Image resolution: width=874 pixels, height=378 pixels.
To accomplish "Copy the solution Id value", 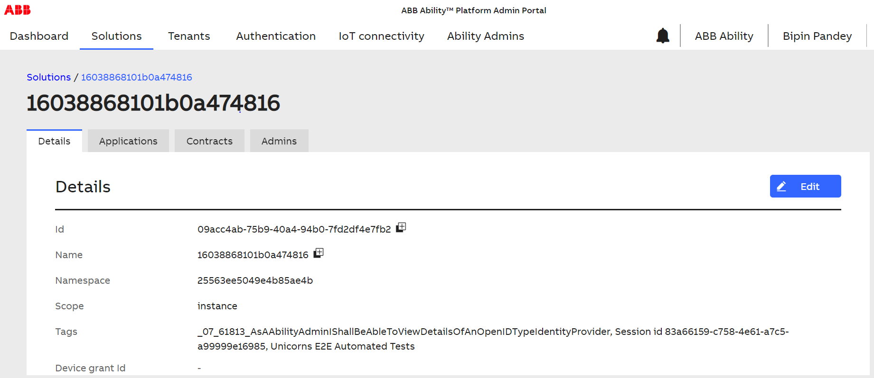I will pyautogui.click(x=401, y=227).
